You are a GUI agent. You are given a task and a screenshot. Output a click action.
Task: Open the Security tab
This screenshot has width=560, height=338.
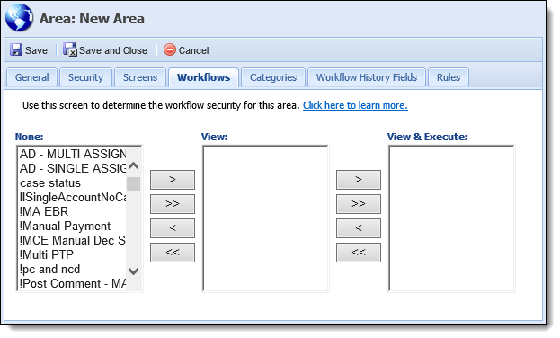(85, 77)
